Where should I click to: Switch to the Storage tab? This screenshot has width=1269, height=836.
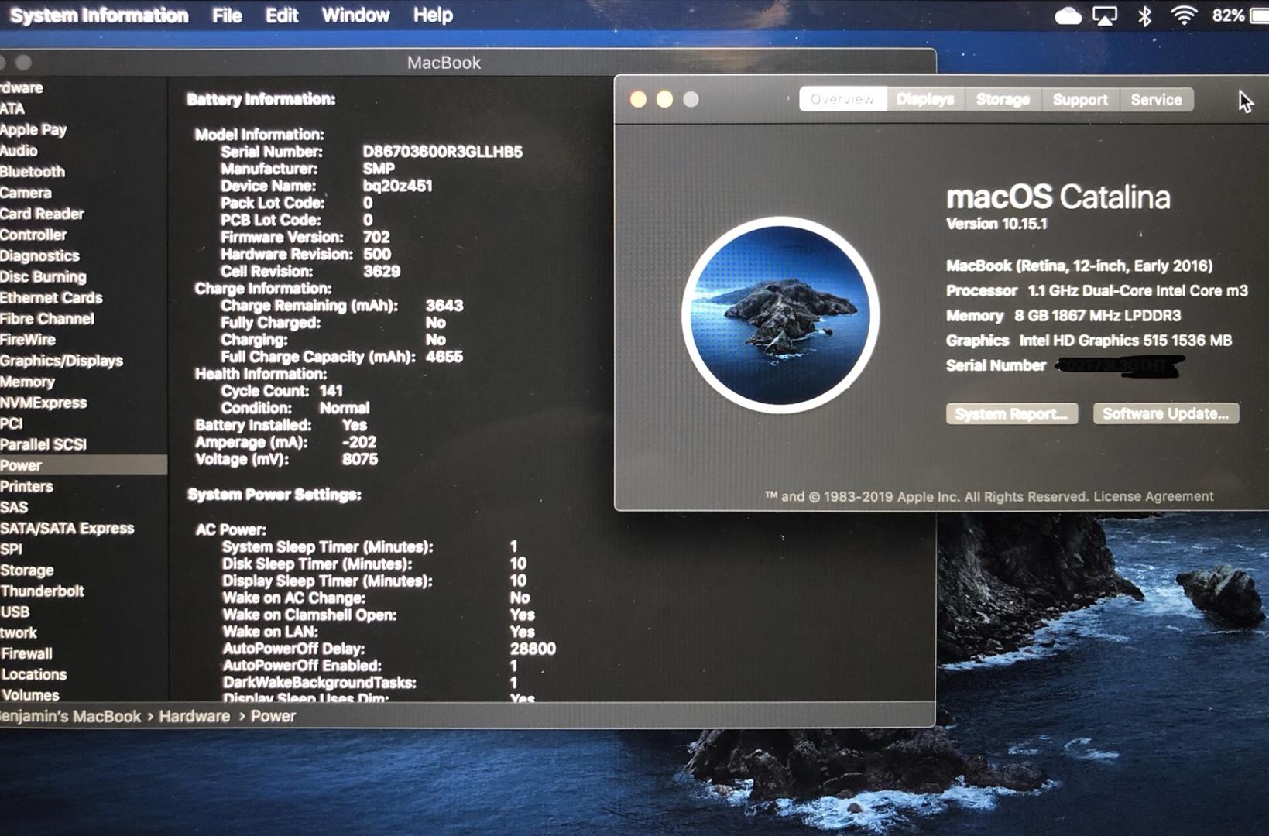pyautogui.click(x=1003, y=99)
